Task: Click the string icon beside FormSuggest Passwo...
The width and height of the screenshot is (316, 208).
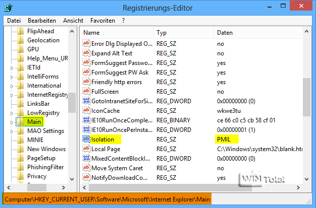Action: 86,62
